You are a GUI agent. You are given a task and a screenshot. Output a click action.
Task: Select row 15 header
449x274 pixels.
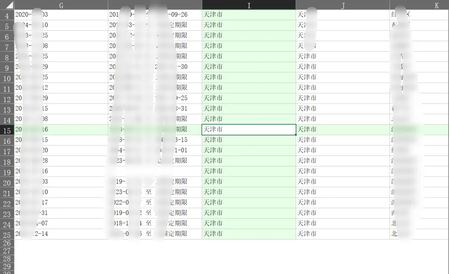(x=7, y=130)
